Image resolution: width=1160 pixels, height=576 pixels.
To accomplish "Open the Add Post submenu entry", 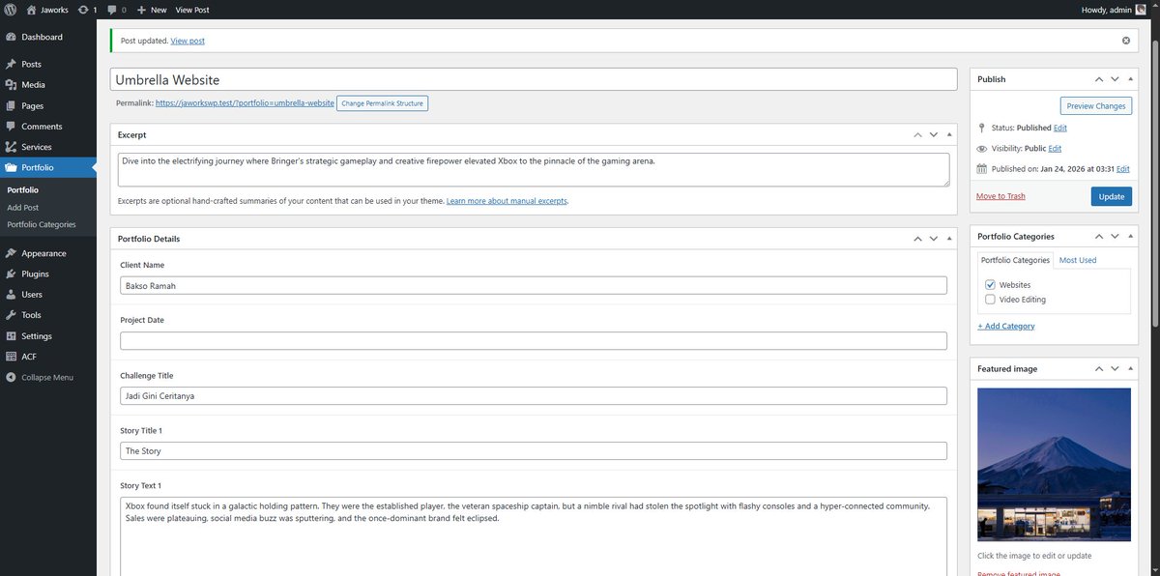I will [x=22, y=208].
